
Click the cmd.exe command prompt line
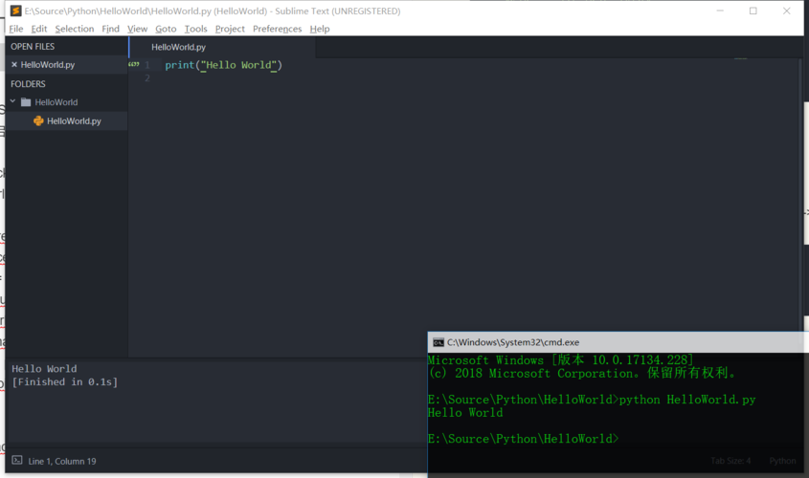tap(574, 439)
